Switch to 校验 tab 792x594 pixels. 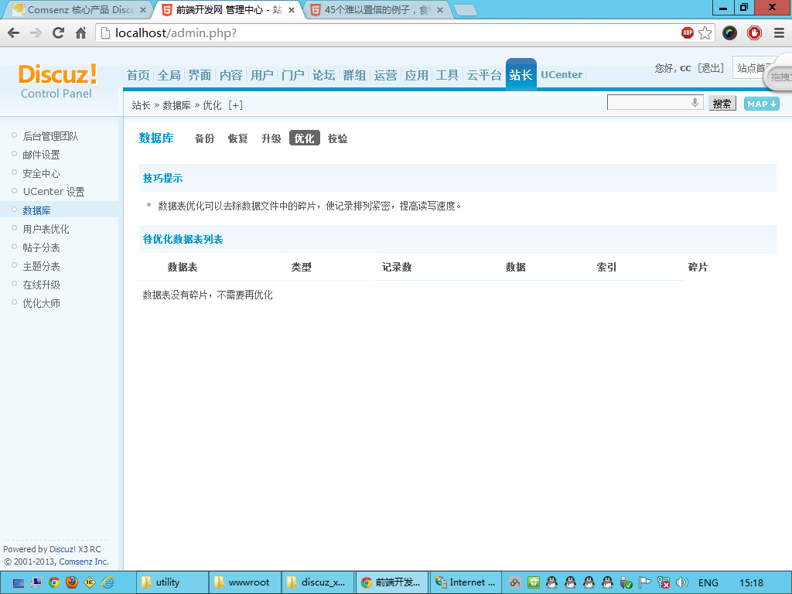pos(338,138)
